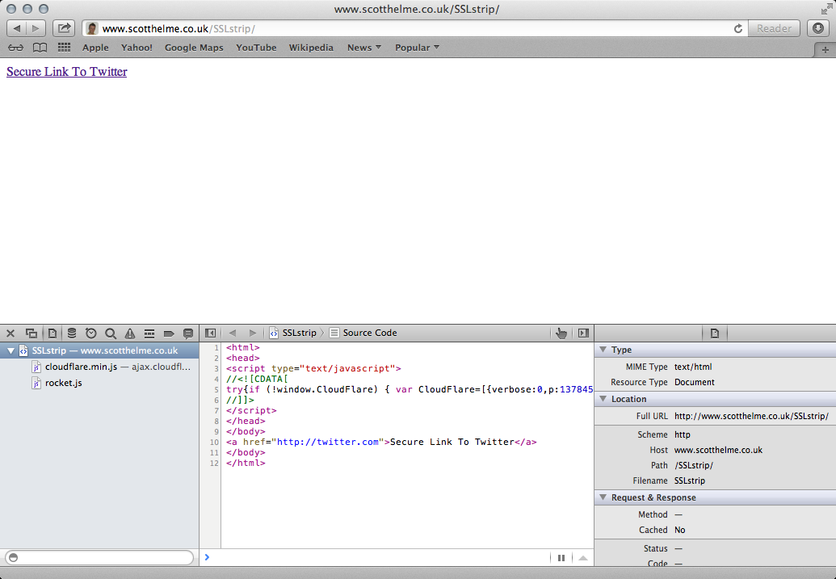Screen dimensions: 836x579
Task: Click the Reader button
Action: pyautogui.click(x=774, y=29)
